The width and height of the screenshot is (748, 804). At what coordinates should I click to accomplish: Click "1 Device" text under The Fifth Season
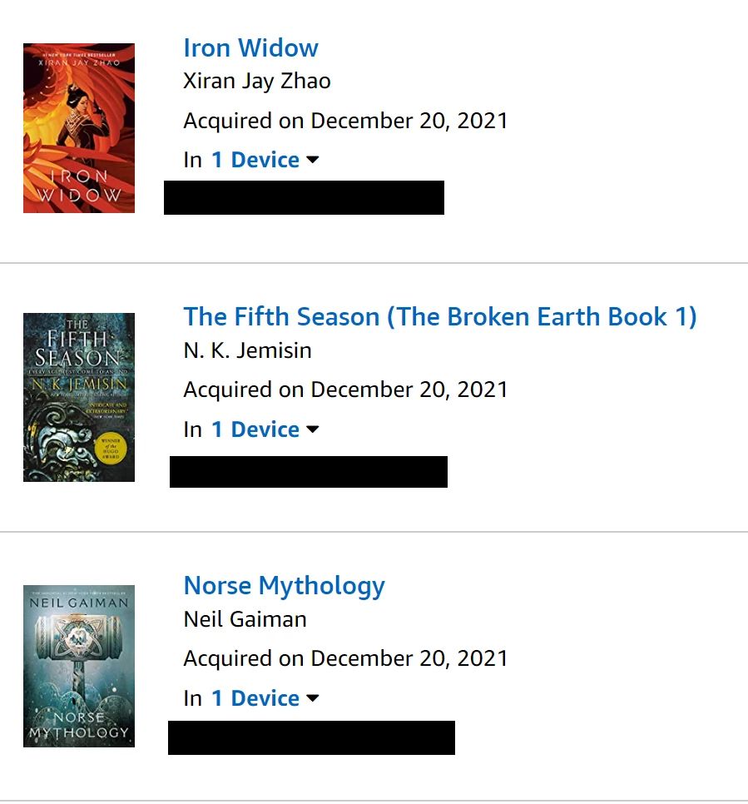click(255, 429)
